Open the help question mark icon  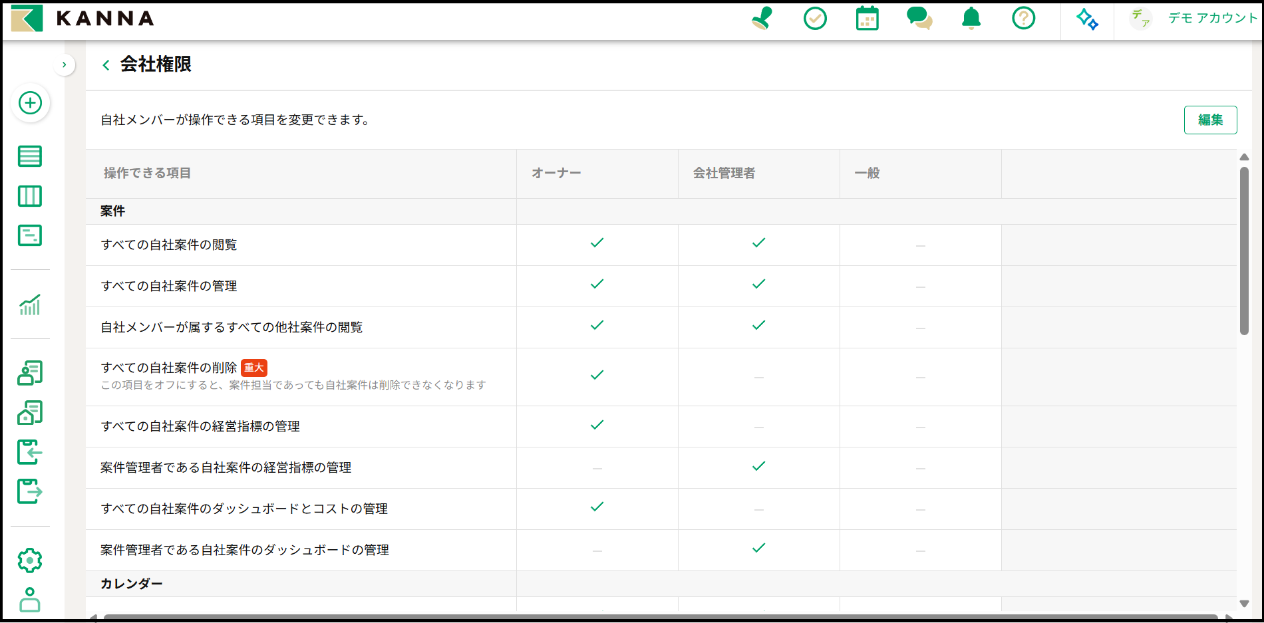(x=1023, y=19)
